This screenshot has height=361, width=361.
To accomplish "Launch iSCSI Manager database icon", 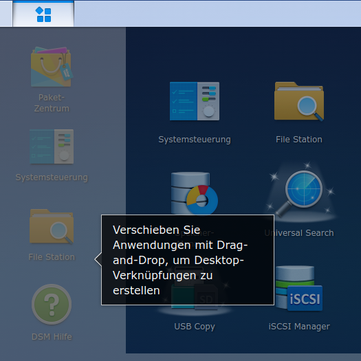I will [299, 288].
